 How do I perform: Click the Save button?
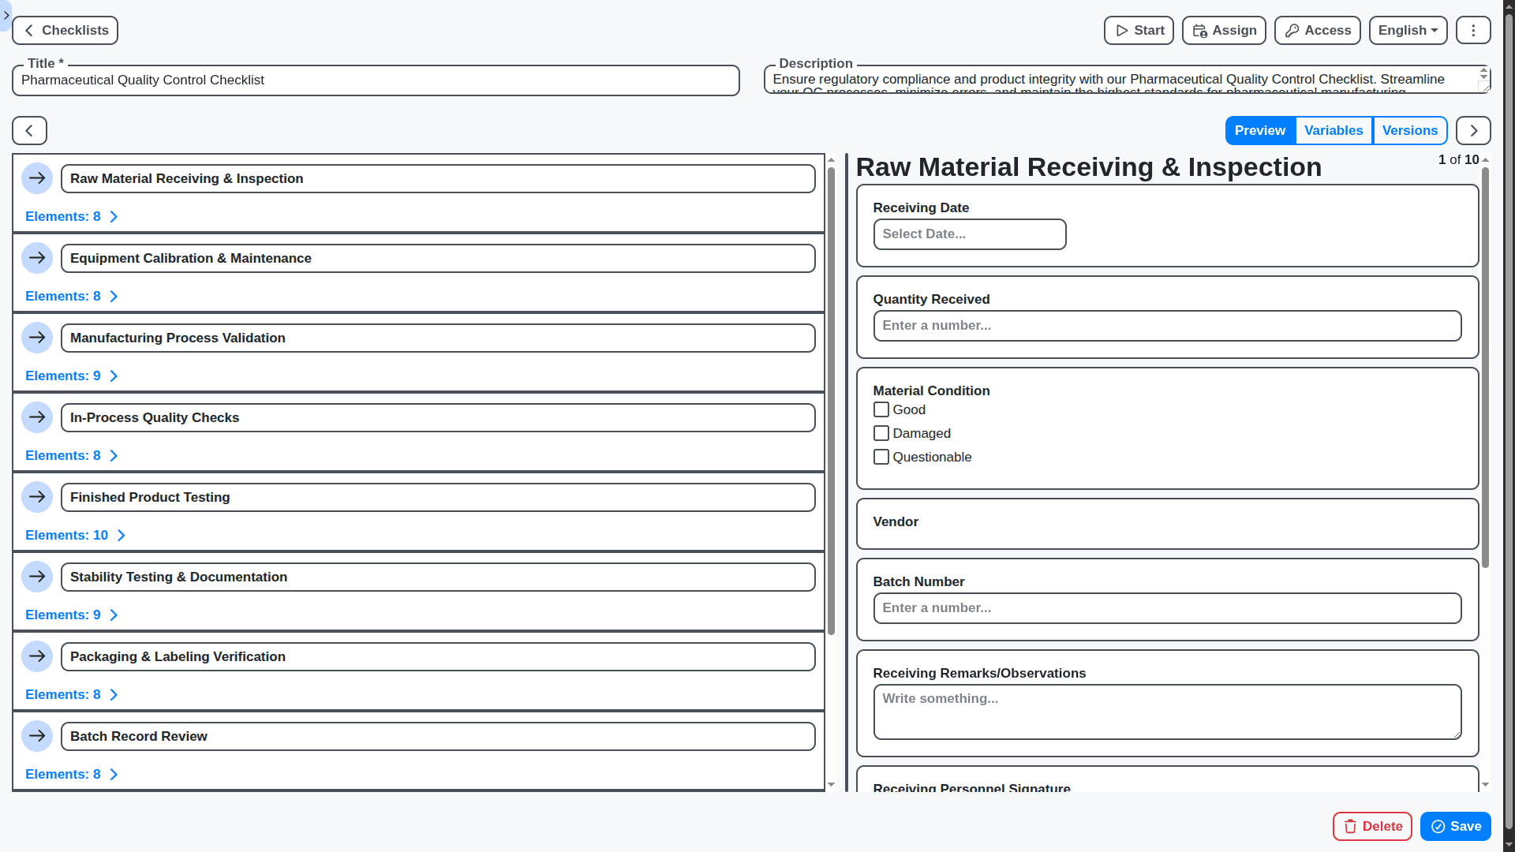click(1454, 826)
